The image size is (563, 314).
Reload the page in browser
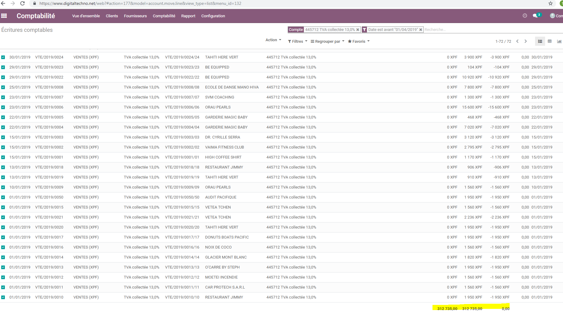pyautogui.click(x=22, y=3)
